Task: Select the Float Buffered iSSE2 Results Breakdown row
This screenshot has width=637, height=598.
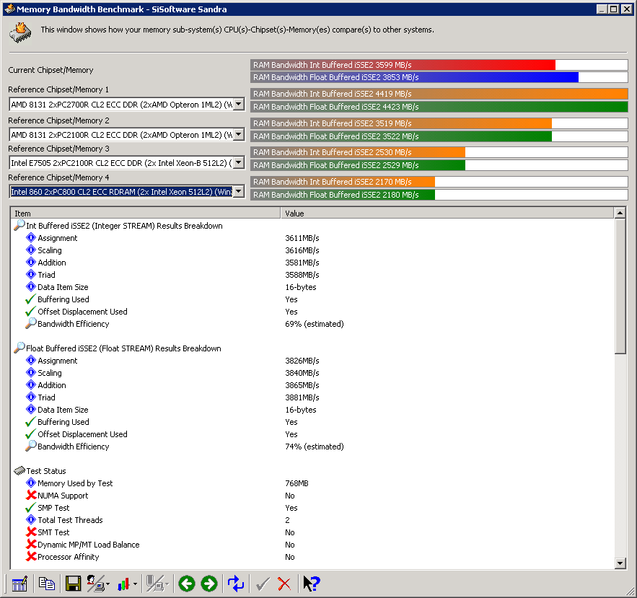Action: (123, 348)
